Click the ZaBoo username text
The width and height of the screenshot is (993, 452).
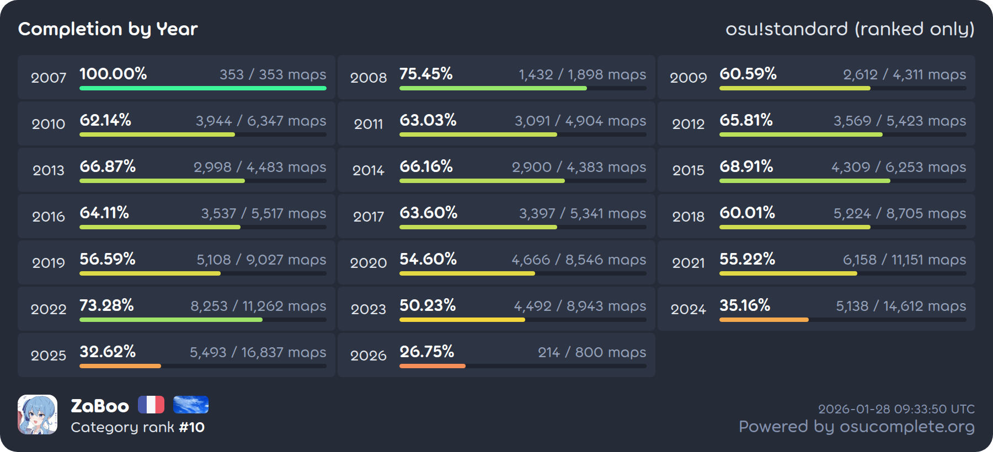[100, 406]
